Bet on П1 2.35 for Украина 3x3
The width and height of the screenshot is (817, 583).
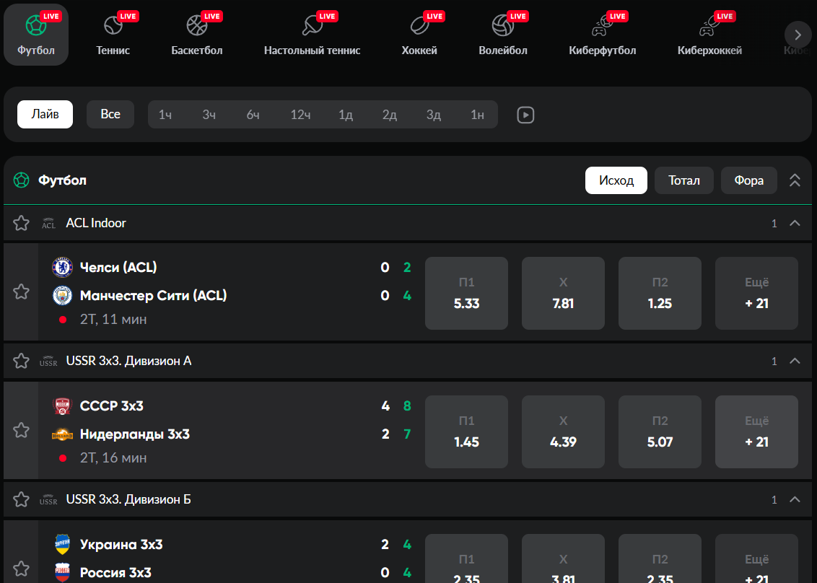pos(466,558)
